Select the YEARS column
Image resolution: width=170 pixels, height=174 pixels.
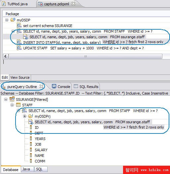pyautogui.click(x=40, y=139)
